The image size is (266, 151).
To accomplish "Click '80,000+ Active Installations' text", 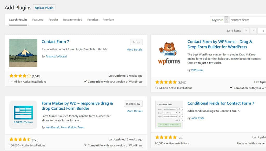I will [x=172, y=143].
